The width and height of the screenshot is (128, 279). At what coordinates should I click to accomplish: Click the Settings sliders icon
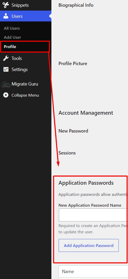coord(6,69)
